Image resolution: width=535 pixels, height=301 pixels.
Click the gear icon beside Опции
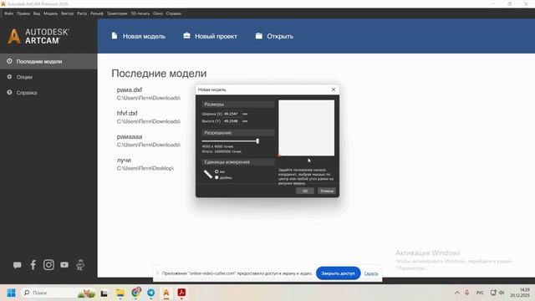click(x=9, y=77)
